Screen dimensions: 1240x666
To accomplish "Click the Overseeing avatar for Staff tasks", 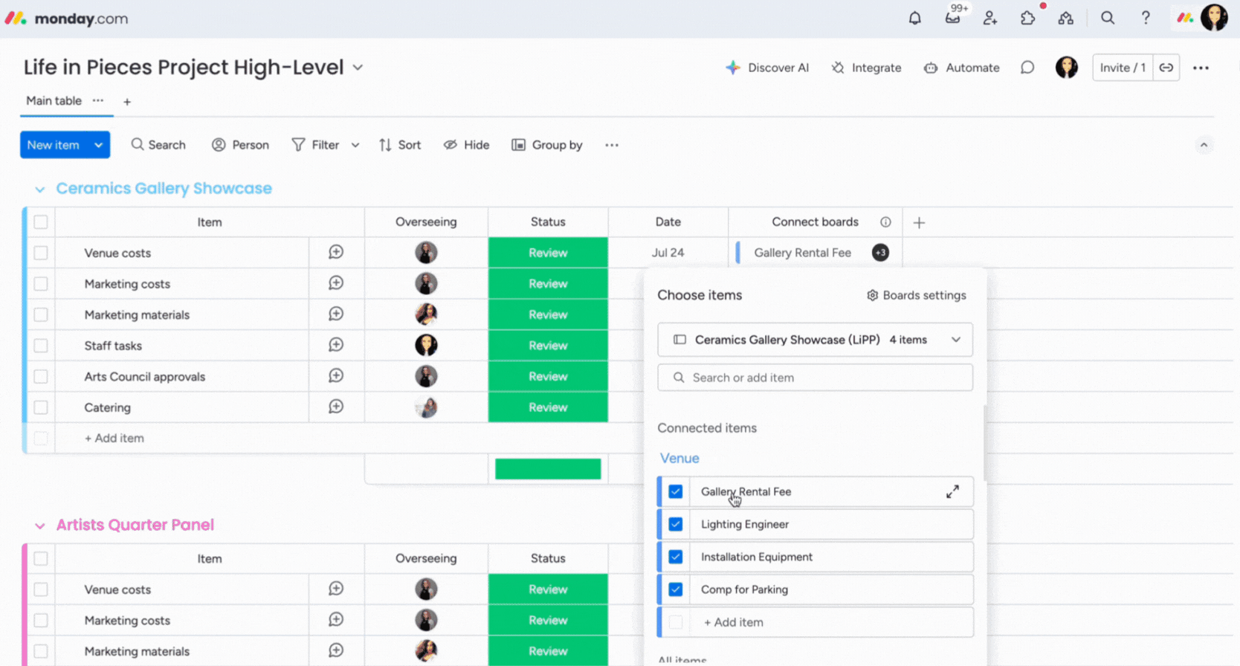I will pyautogui.click(x=426, y=345).
